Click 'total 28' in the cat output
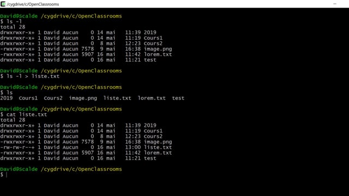 coord(13,120)
